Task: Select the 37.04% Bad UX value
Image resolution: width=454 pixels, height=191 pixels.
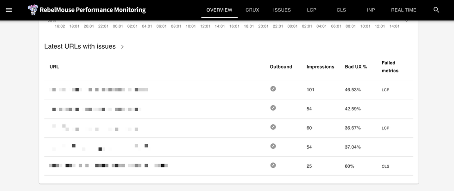Action: 353,147
